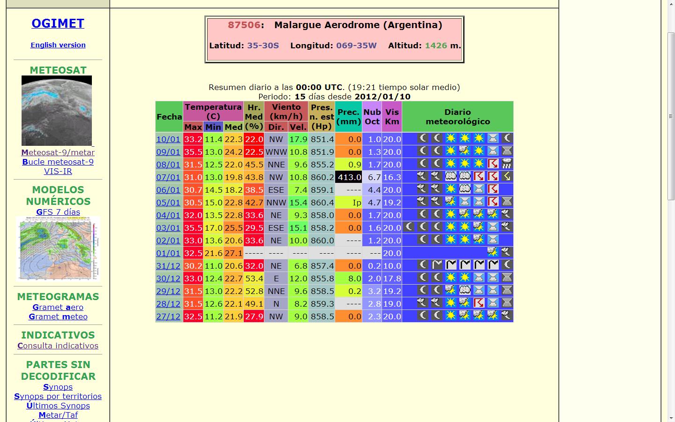Viewport: 675px width, 422px height.
Task: Open the 09/01 date link
Action: click(x=168, y=152)
